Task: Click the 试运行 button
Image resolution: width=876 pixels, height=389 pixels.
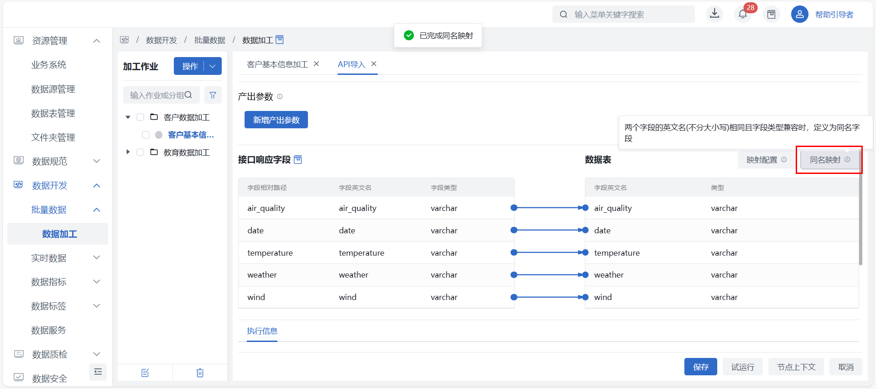Action: [x=743, y=367]
